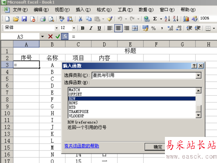Expand the font name dropdown
217x163 pixels.
pos(56,28)
